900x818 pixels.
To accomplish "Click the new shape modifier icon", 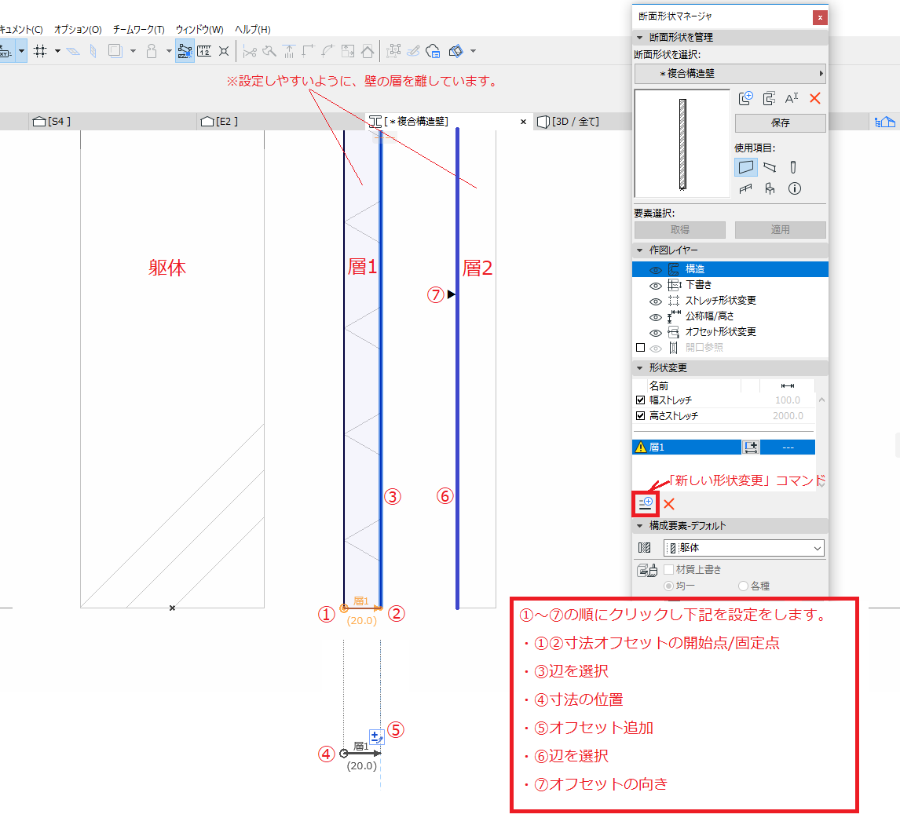I will (x=646, y=503).
